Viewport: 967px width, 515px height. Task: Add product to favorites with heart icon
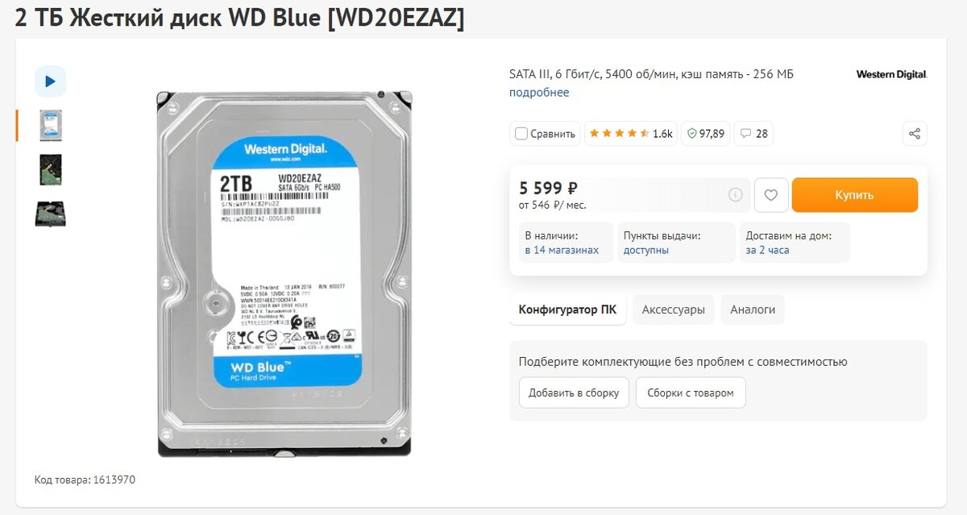771,195
